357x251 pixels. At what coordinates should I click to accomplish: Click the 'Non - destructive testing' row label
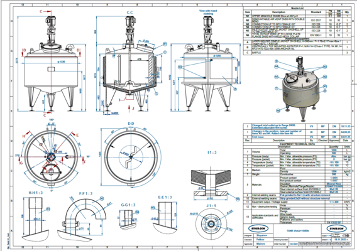(265, 206)
